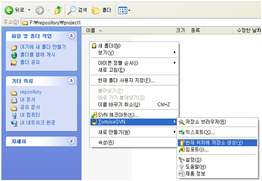Expand the 자세히 details panel
262x181 pixels.
click(x=71, y=141)
